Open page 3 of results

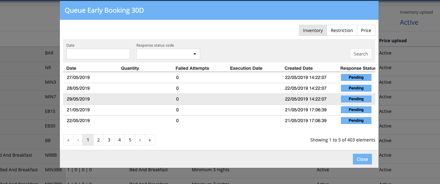point(109,140)
